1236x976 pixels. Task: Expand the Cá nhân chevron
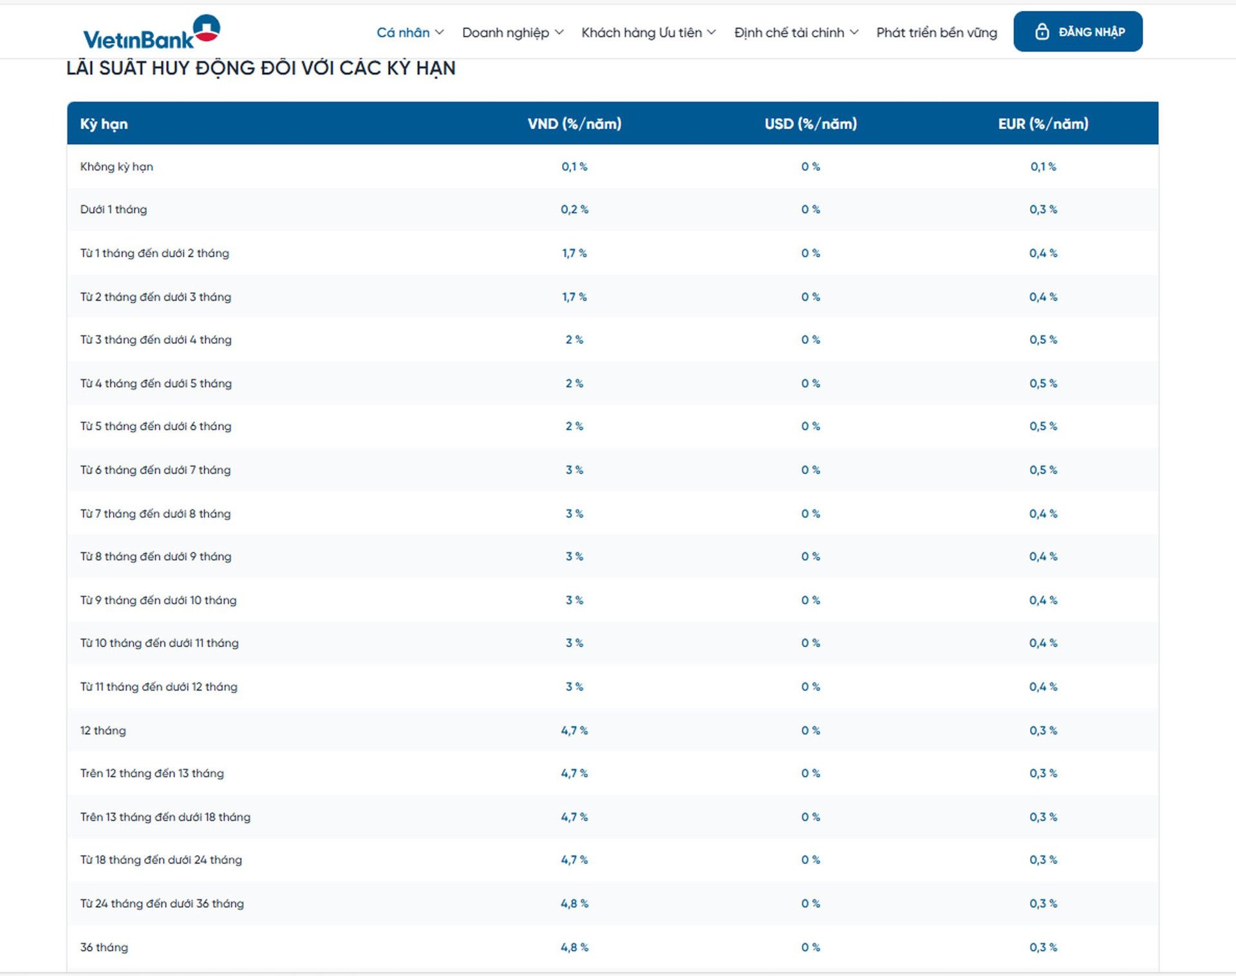pos(440,32)
